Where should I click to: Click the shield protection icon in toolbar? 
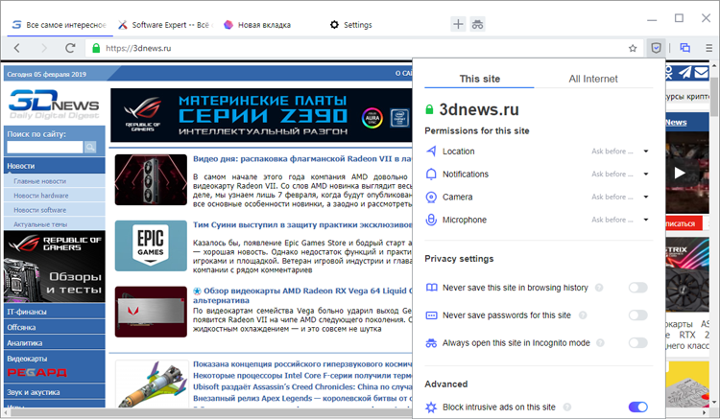pos(656,48)
